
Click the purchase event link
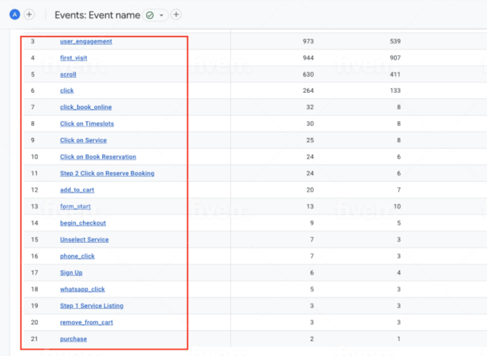click(x=73, y=339)
